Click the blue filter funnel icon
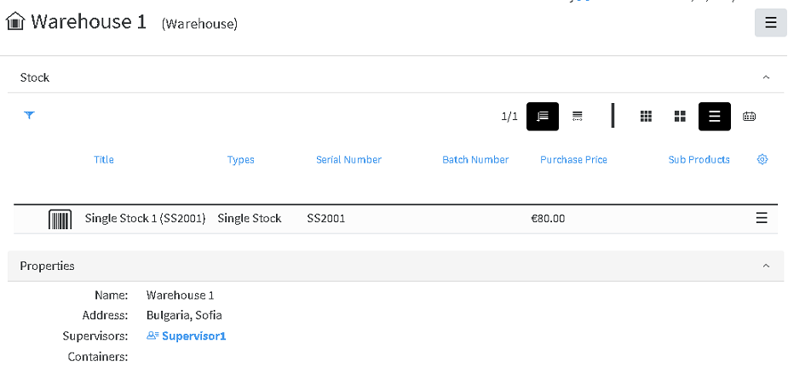The height and width of the screenshot is (367, 788). (x=29, y=115)
